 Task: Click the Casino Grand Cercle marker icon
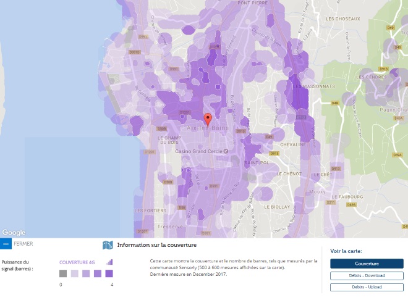tap(226, 151)
